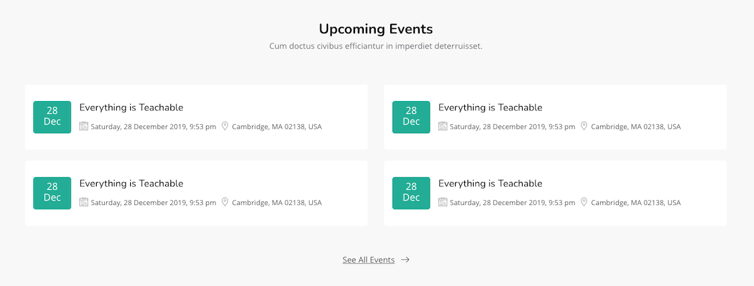
Task: Click the location pin icon in the bottom-right card
Action: pyautogui.click(x=584, y=202)
